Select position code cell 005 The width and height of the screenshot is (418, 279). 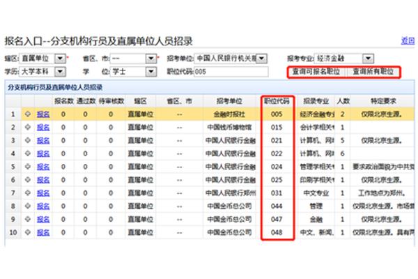point(277,114)
